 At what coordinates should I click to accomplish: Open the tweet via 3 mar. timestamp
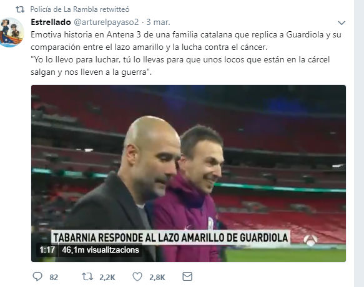(158, 22)
